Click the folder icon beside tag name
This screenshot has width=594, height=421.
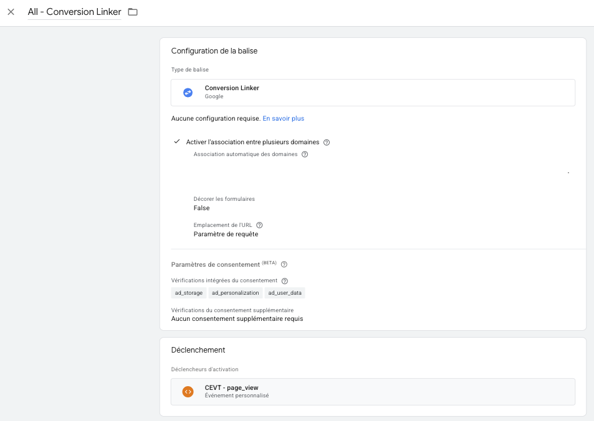coord(133,12)
